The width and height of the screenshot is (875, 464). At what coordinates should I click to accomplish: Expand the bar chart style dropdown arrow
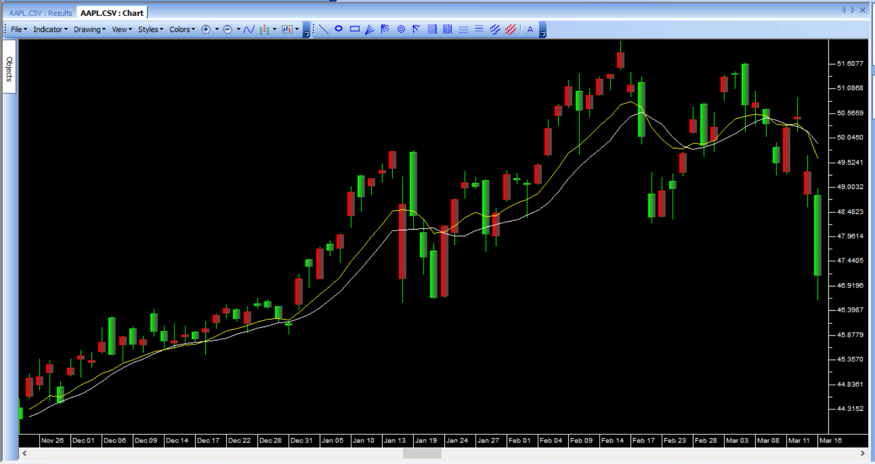click(x=275, y=29)
